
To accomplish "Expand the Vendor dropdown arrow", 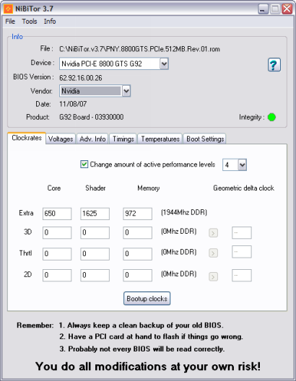I will pos(126,91).
